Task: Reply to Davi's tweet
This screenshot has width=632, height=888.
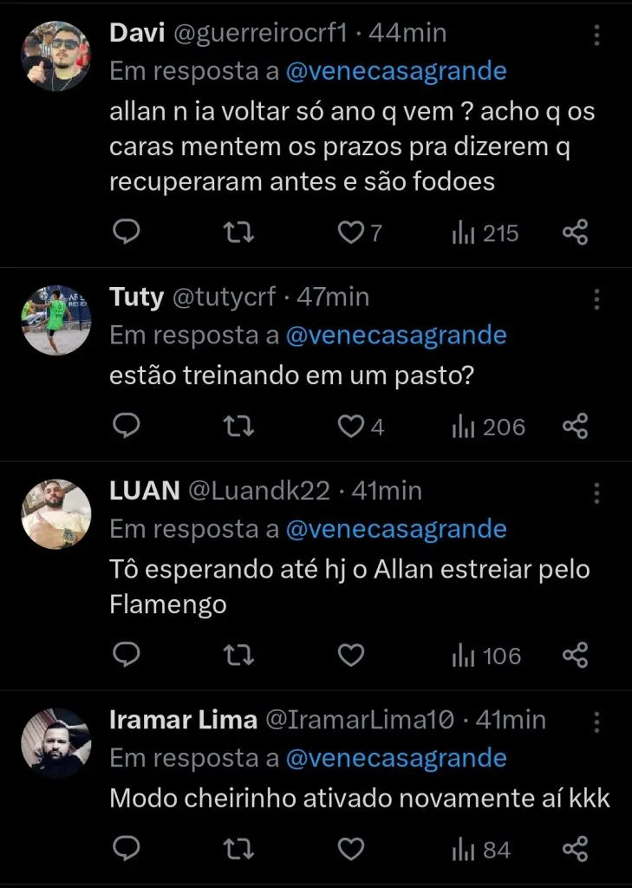Action: [x=127, y=232]
